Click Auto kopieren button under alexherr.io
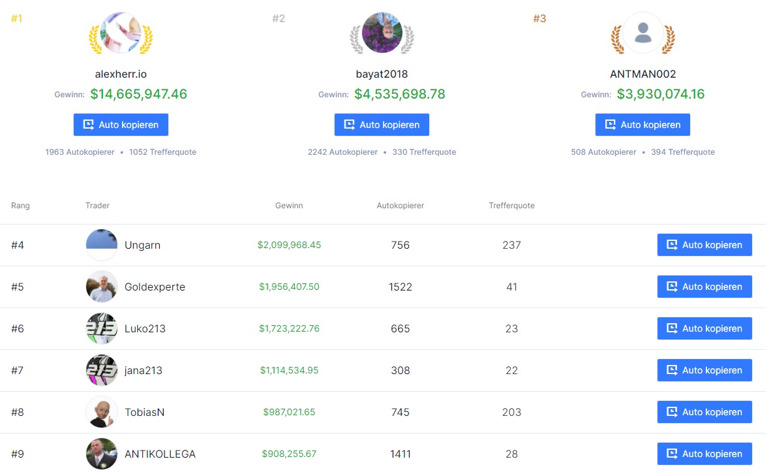This screenshot has width=771, height=474. pos(121,125)
